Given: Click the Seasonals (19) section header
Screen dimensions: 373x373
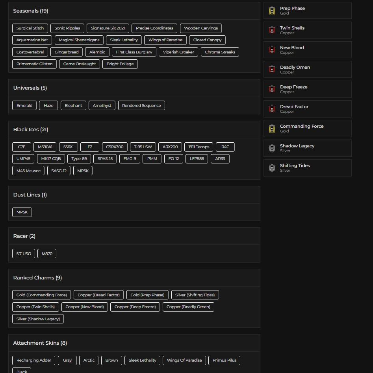Looking at the screenshot, I should tap(31, 11).
